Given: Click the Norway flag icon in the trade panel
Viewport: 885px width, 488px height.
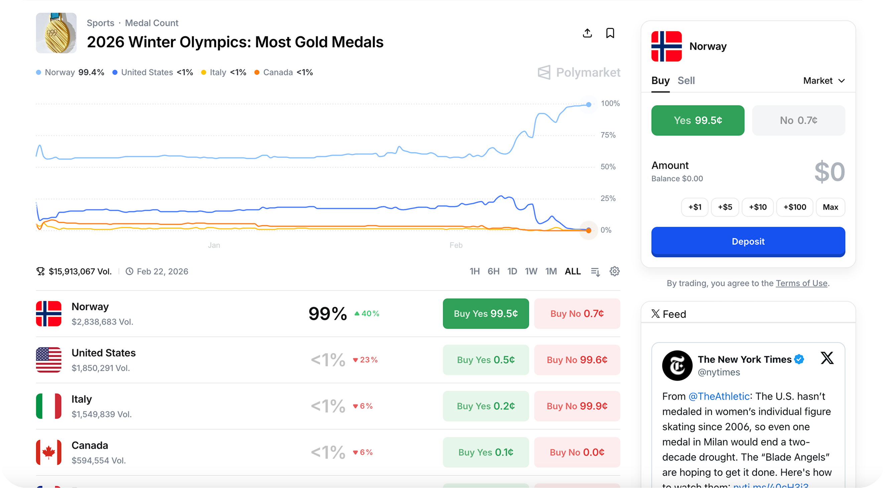Looking at the screenshot, I should 666,46.
